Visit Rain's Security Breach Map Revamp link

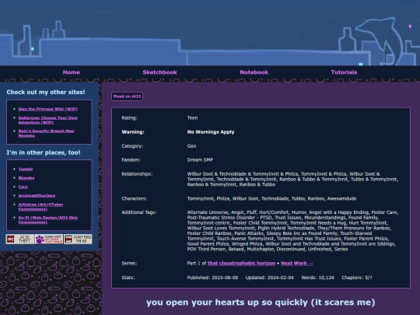46,133
